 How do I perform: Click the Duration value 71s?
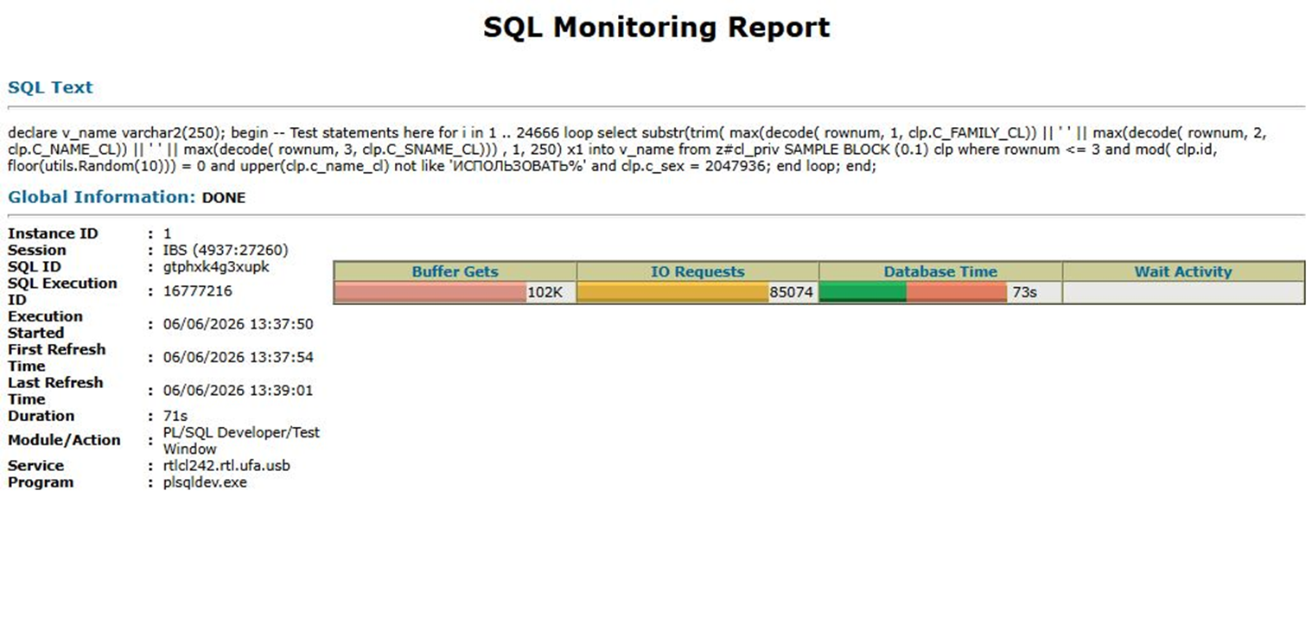click(175, 416)
